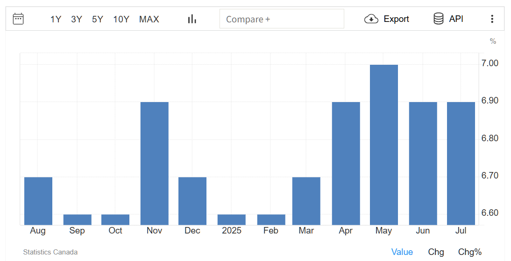Switch chart display to Chg%
Screen dimensions: 511x261
(469, 252)
